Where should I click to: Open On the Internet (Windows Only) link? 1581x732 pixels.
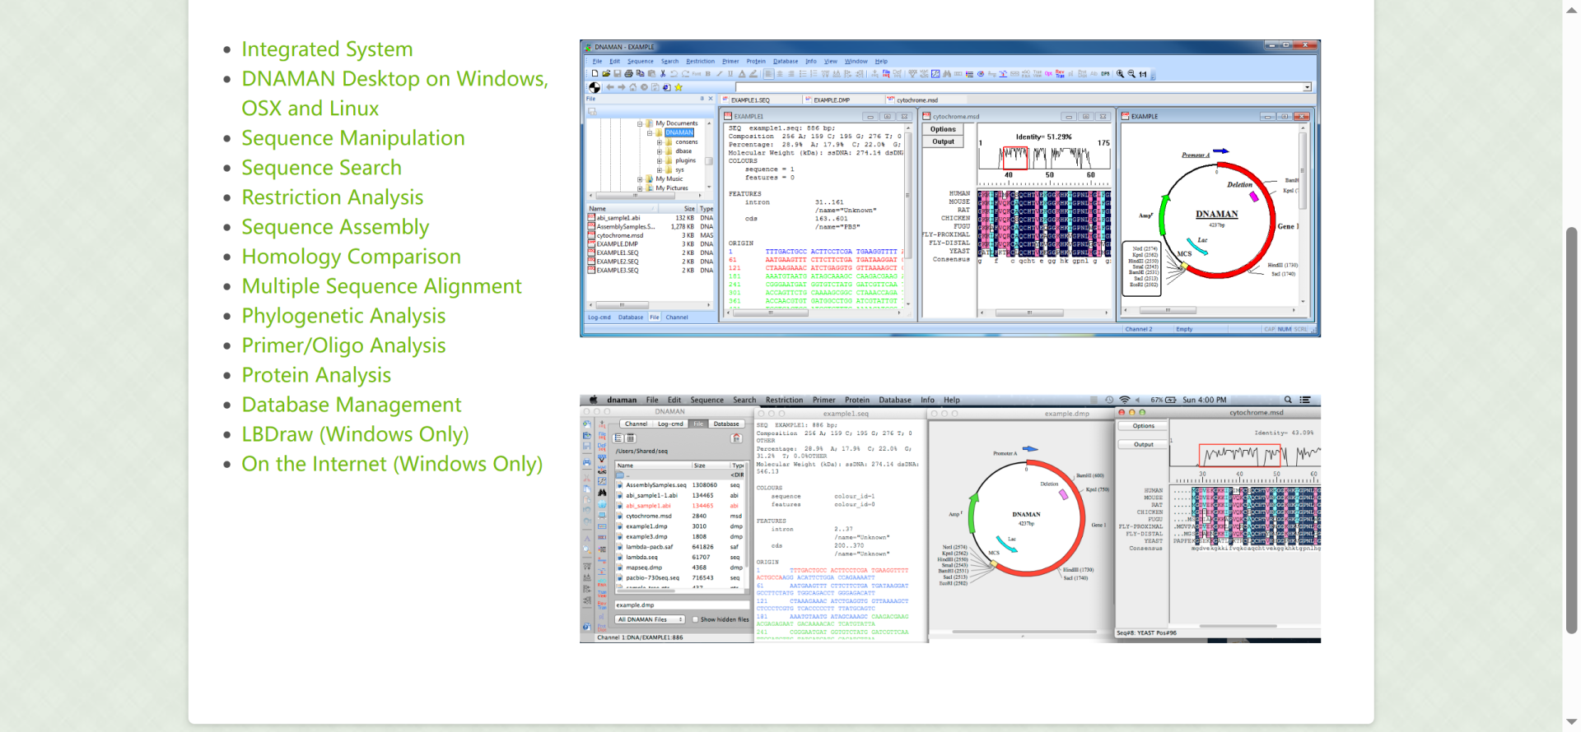392,464
